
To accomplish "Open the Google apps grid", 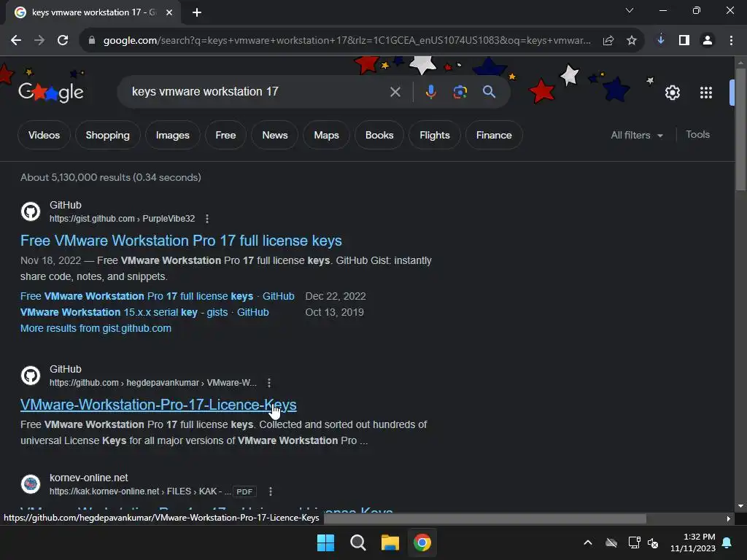I will [705, 93].
